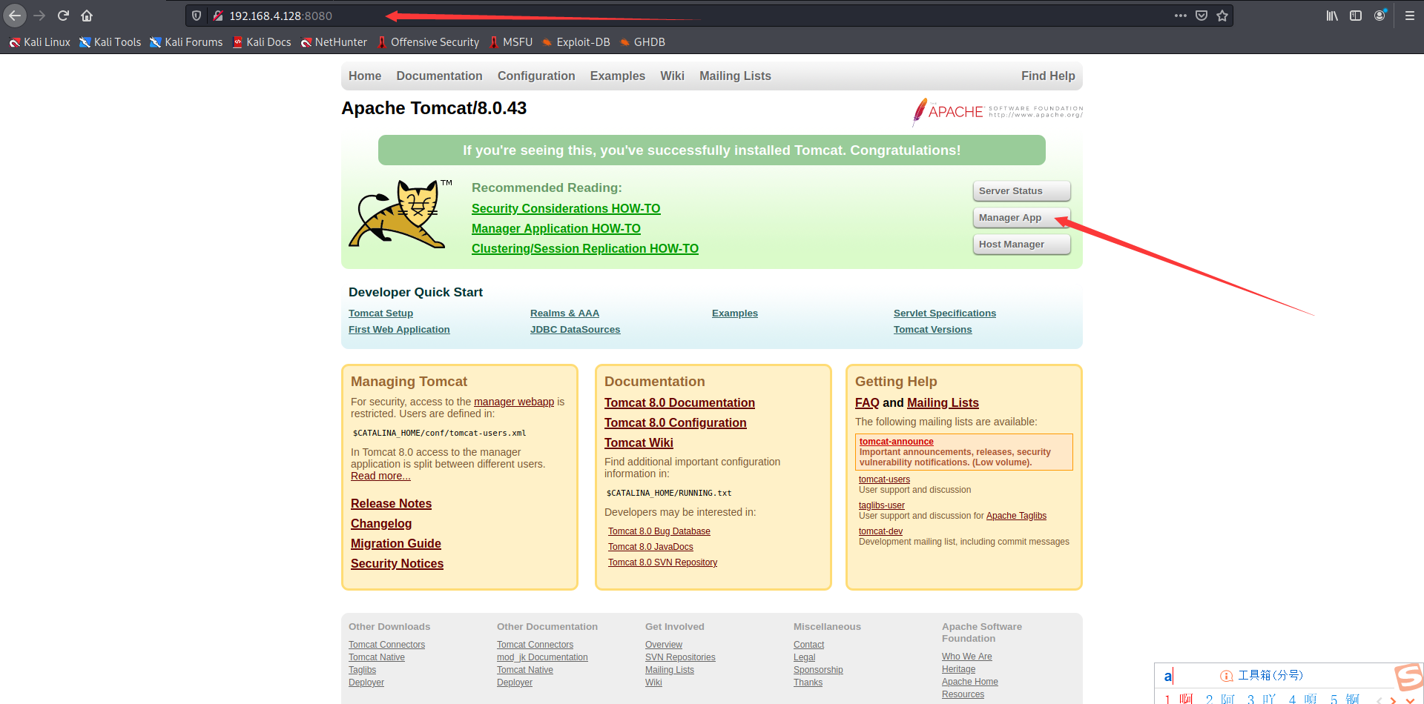The image size is (1424, 704).
Task: Open Tomcat 8.0 Bug Database link
Action: (x=659, y=531)
